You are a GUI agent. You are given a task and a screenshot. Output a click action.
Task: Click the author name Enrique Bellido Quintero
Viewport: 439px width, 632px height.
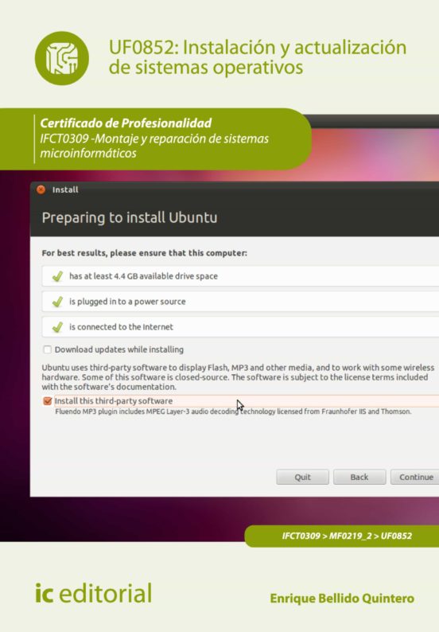[x=342, y=599]
